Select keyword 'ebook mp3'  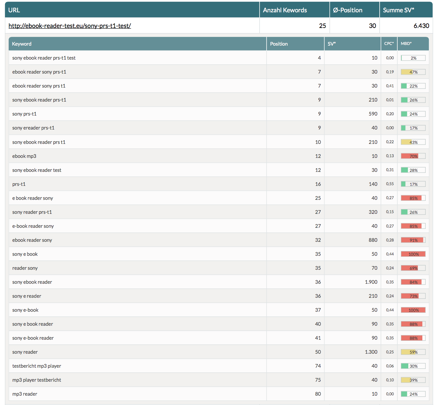24,156
